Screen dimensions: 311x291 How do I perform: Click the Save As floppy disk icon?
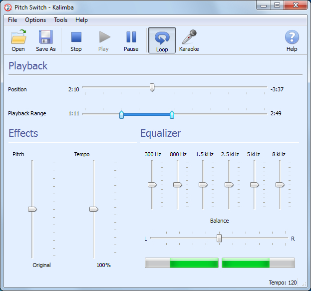[x=46, y=40]
